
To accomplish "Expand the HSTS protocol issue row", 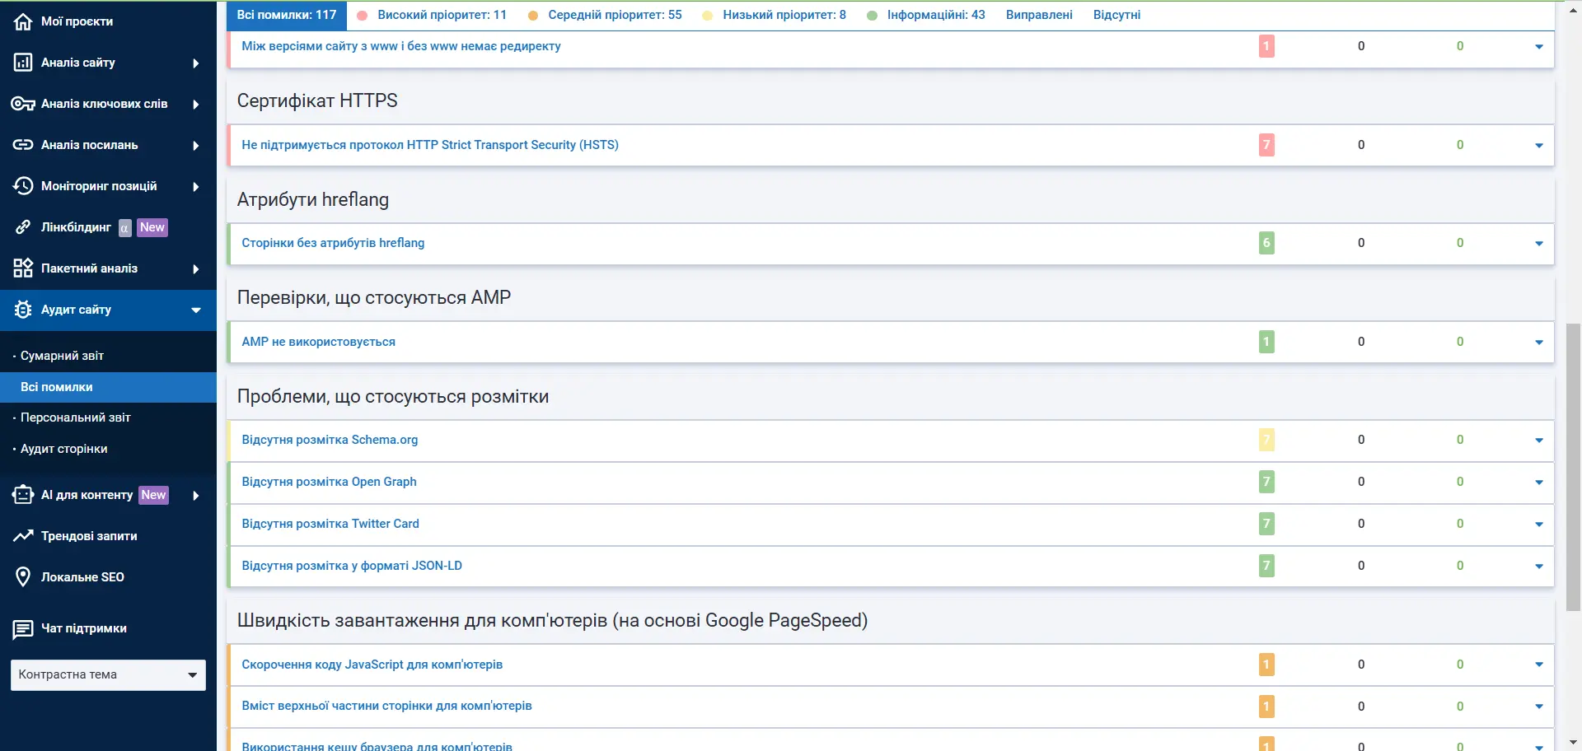I will click(1538, 146).
